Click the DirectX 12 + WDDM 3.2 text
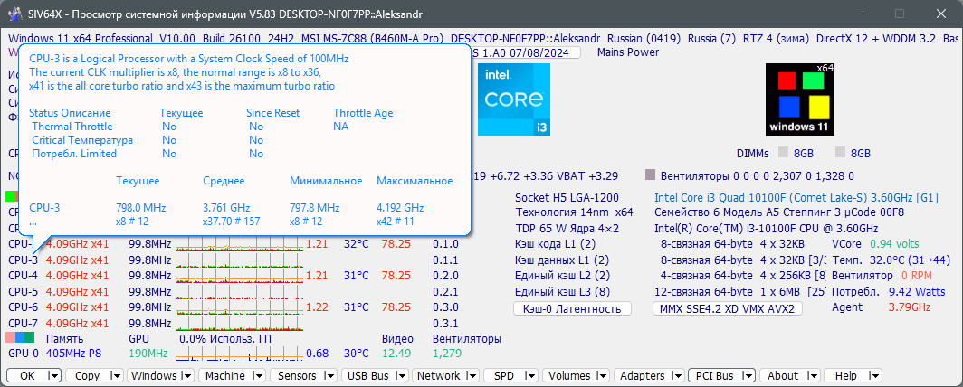 click(876, 39)
